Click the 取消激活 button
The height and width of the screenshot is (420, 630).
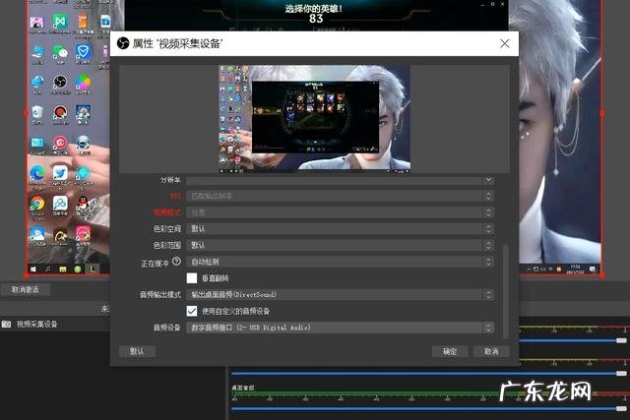(x=26, y=289)
